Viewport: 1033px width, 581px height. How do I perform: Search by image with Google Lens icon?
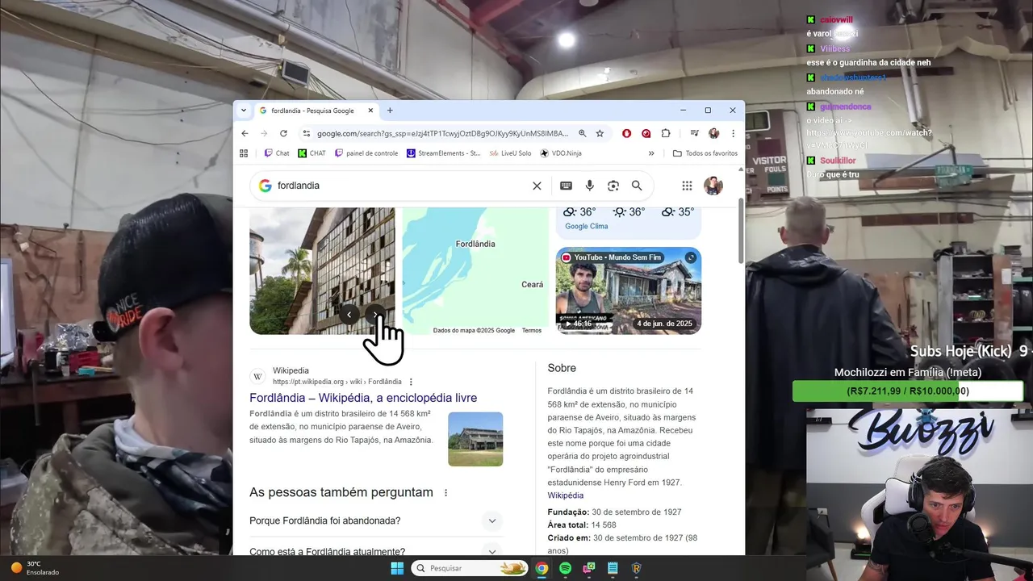tap(613, 186)
